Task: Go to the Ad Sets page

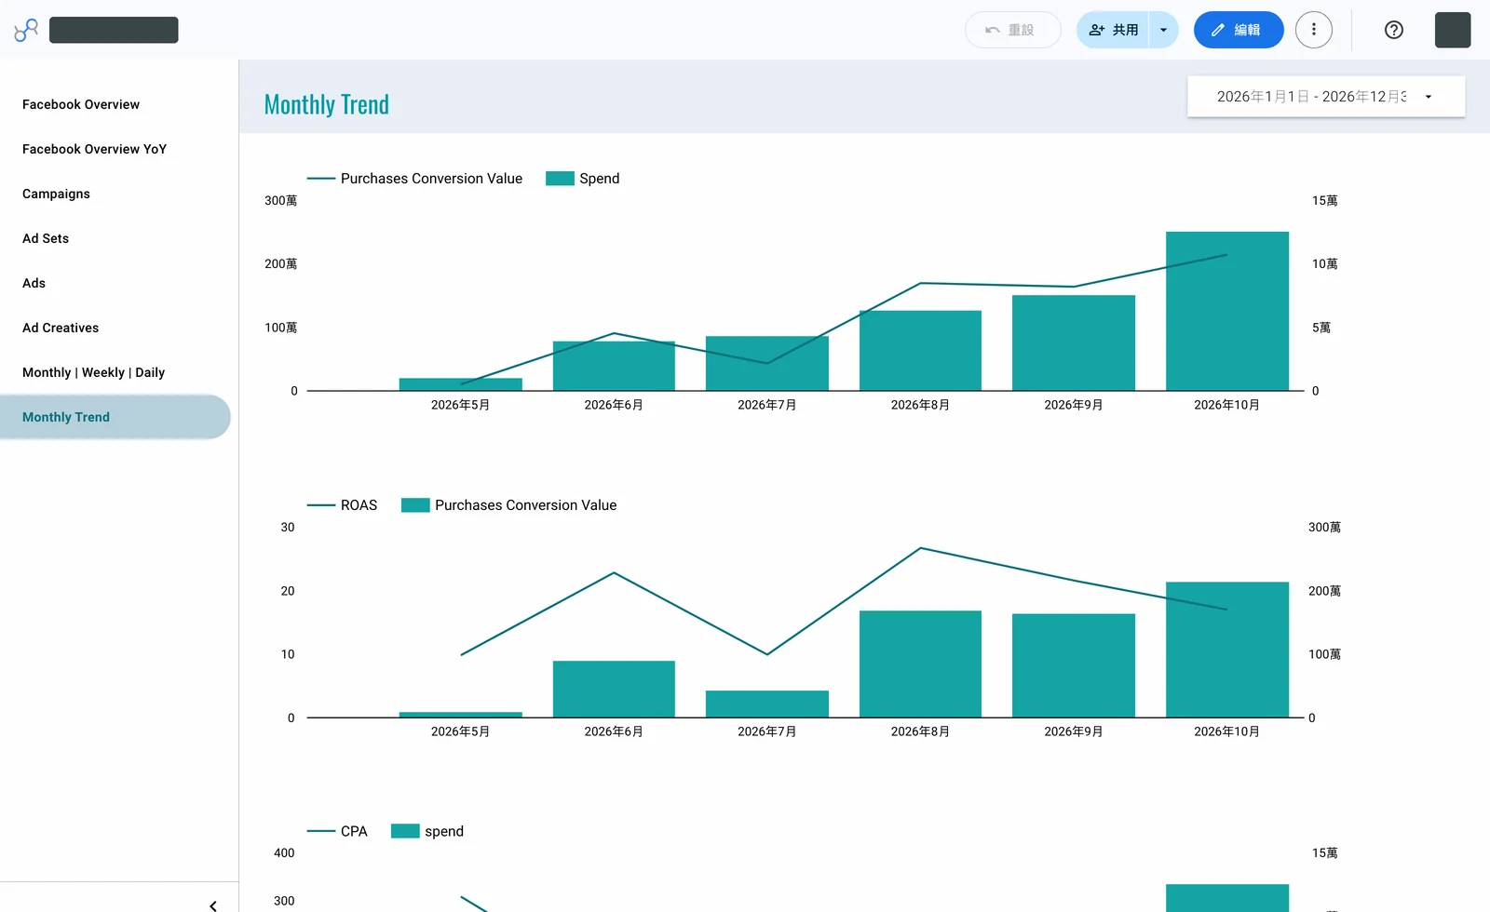Action: 46,238
